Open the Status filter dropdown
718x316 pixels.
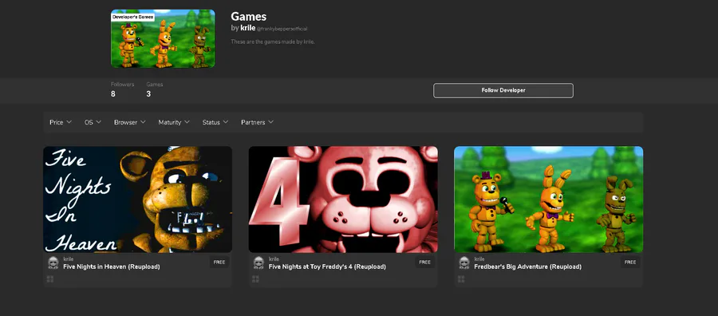click(215, 122)
